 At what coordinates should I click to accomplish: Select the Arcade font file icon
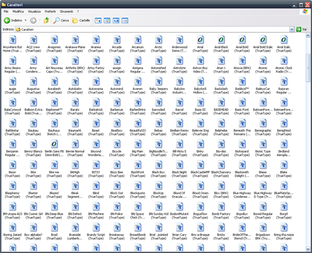pos(117,39)
